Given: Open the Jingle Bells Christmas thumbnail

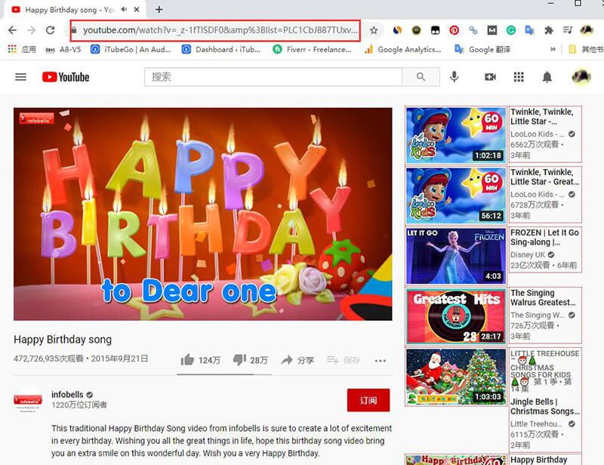Looking at the screenshot, I should pos(456,377).
